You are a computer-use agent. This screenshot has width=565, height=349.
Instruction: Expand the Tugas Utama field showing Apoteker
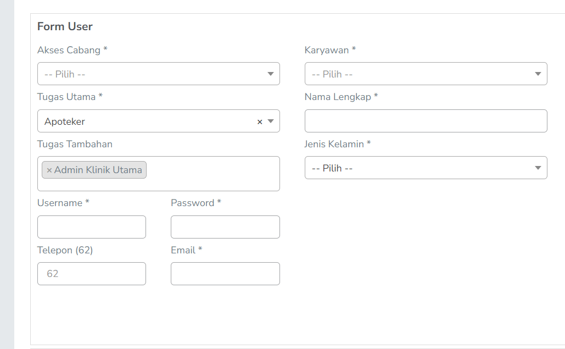tap(143, 121)
